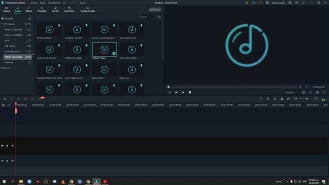Download the Bebé cucú sound

click(x=141, y=65)
